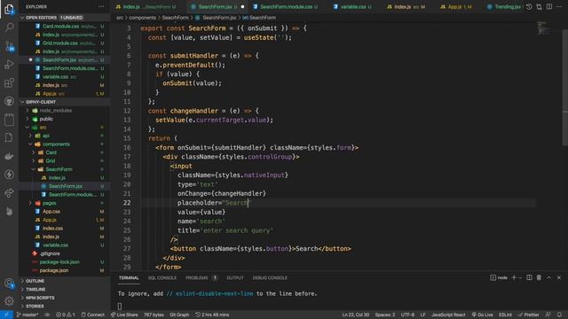Viewport: 568px width, 319px height.
Task: Switch to the Trending.jsx editor tab
Action: coord(503,6)
